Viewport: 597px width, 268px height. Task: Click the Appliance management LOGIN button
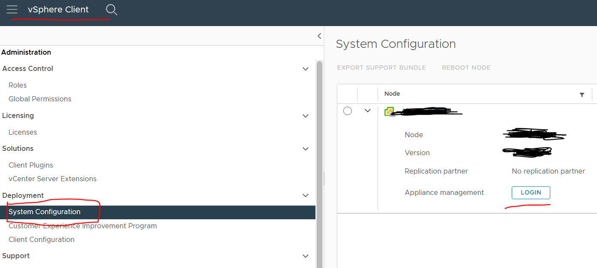click(x=531, y=192)
